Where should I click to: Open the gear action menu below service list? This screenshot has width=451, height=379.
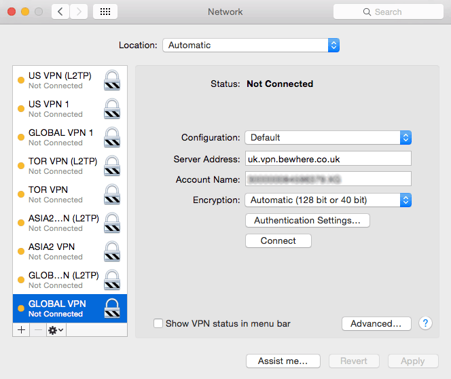coord(56,330)
